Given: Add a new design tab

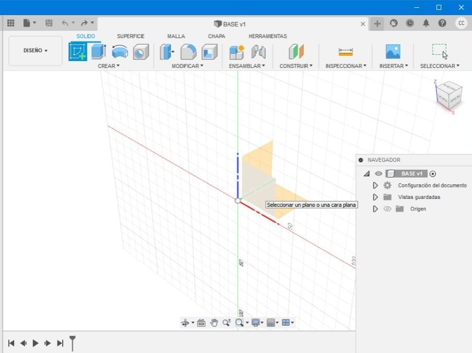Looking at the screenshot, I should 377,23.
